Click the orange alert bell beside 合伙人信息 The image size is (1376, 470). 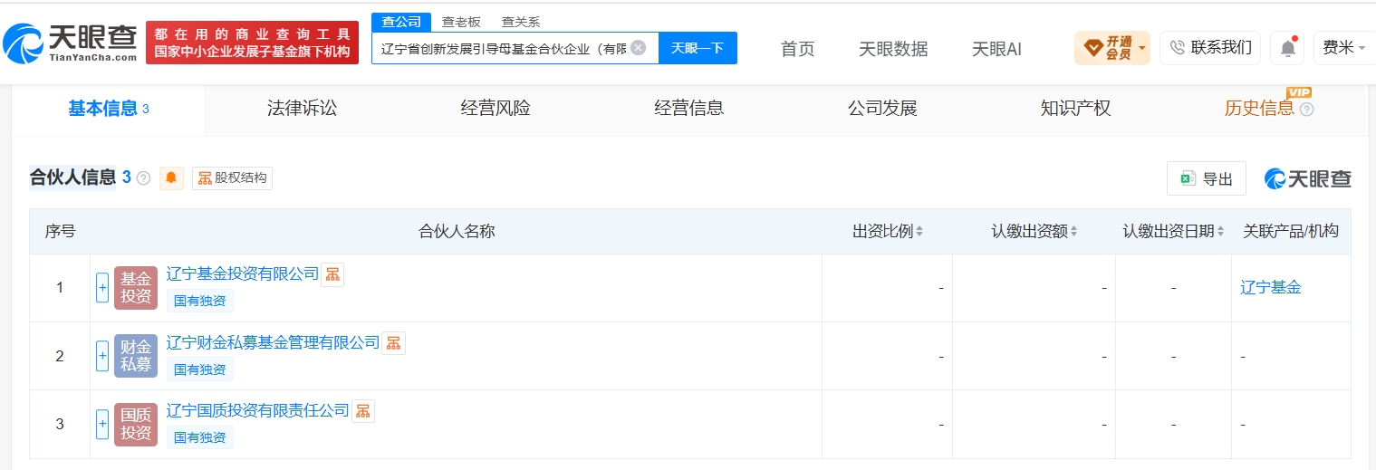[171, 177]
